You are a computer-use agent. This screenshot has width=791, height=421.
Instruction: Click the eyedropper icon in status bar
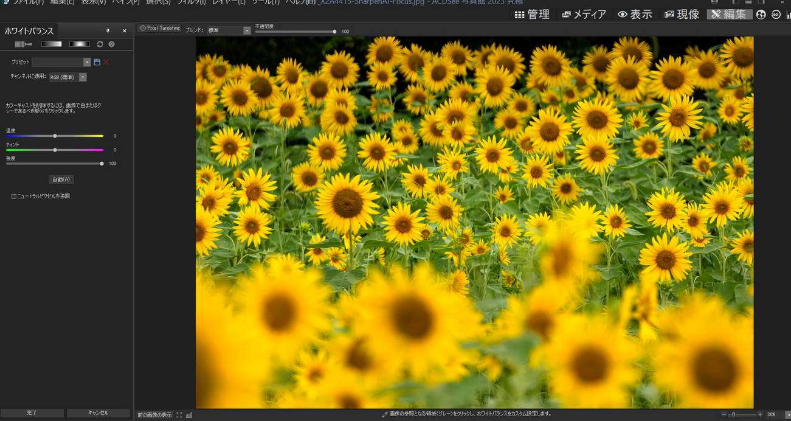pos(385,414)
